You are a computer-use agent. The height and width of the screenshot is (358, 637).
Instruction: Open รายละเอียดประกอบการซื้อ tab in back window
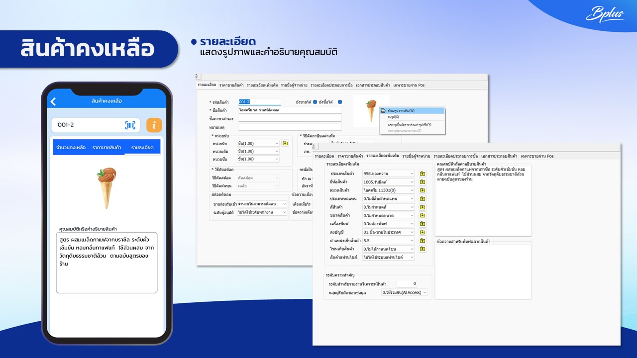[x=331, y=86]
